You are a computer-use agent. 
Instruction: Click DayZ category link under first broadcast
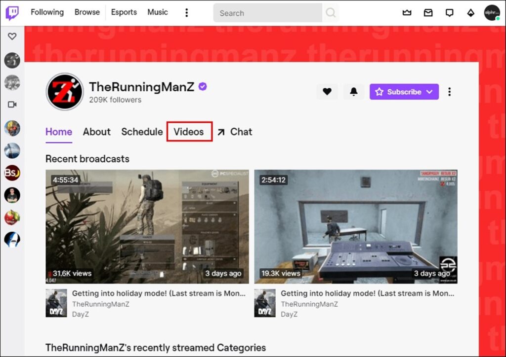click(x=81, y=314)
